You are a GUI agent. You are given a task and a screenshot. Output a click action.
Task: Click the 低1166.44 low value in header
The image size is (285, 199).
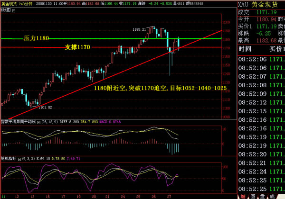(109, 4)
